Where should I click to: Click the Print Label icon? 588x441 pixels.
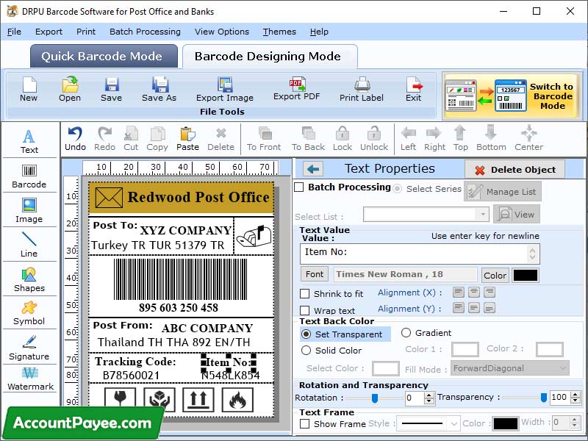click(x=362, y=89)
